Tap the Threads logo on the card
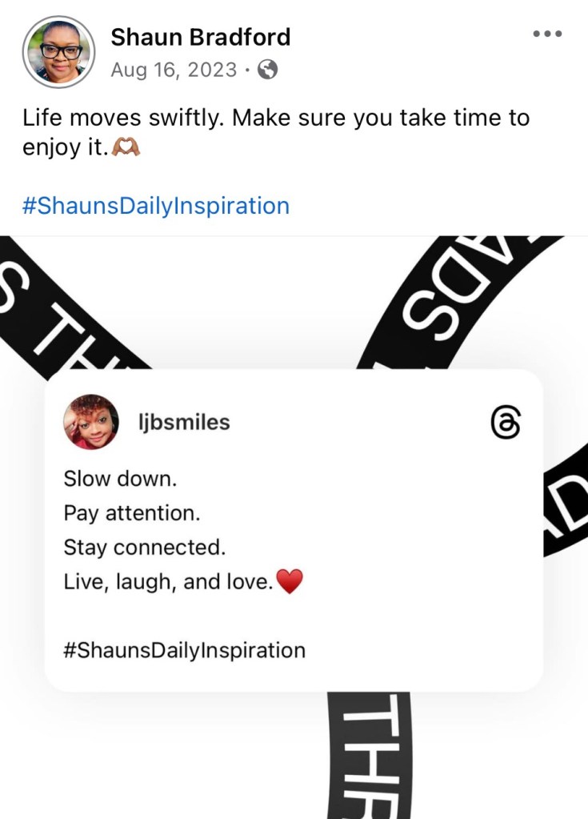588x819 pixels. coord(506,422)
